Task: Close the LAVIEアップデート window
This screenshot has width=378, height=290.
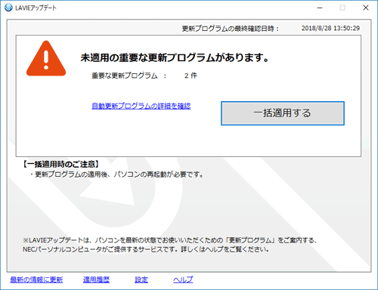Action: [366, 8]
